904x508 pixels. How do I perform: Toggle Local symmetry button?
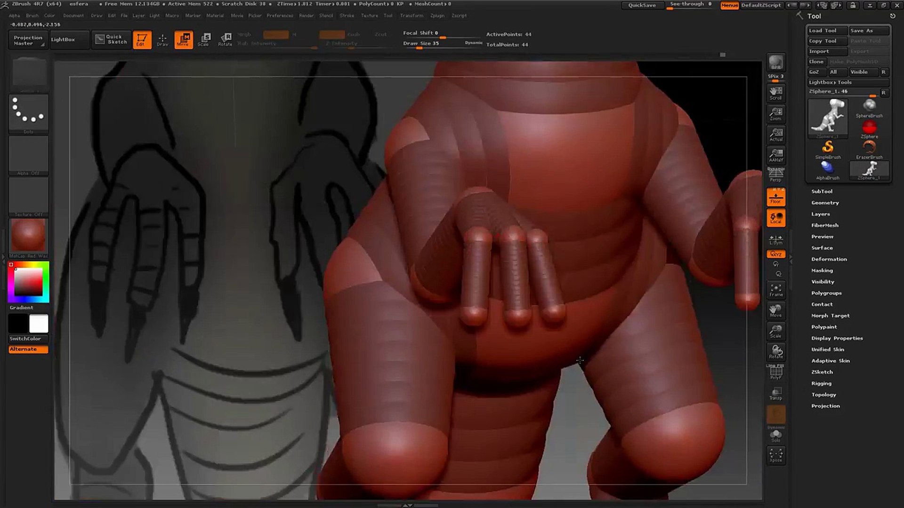point(775,218)
